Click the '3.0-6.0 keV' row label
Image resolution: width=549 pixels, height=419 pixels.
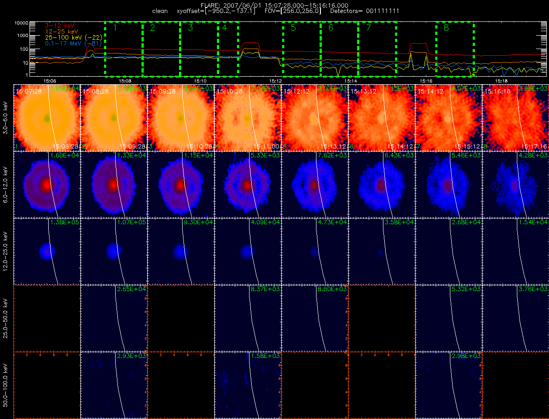click(6, 117)
